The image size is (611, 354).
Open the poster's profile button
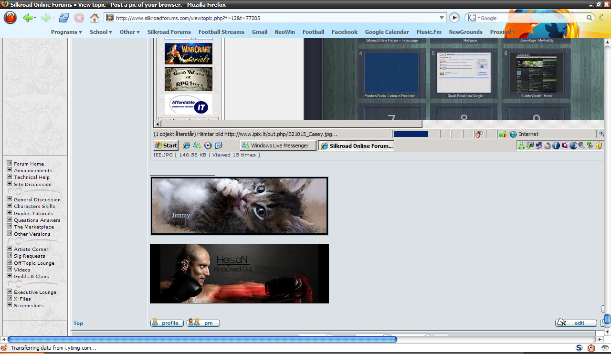pyautogui.click(x=166, y=323)
